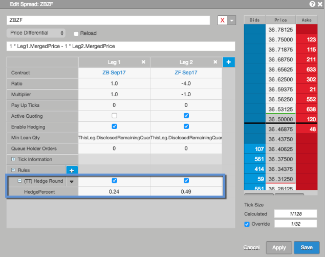Edit the spread formula field
The image size is (325, 257).
[x=121, y=46]
